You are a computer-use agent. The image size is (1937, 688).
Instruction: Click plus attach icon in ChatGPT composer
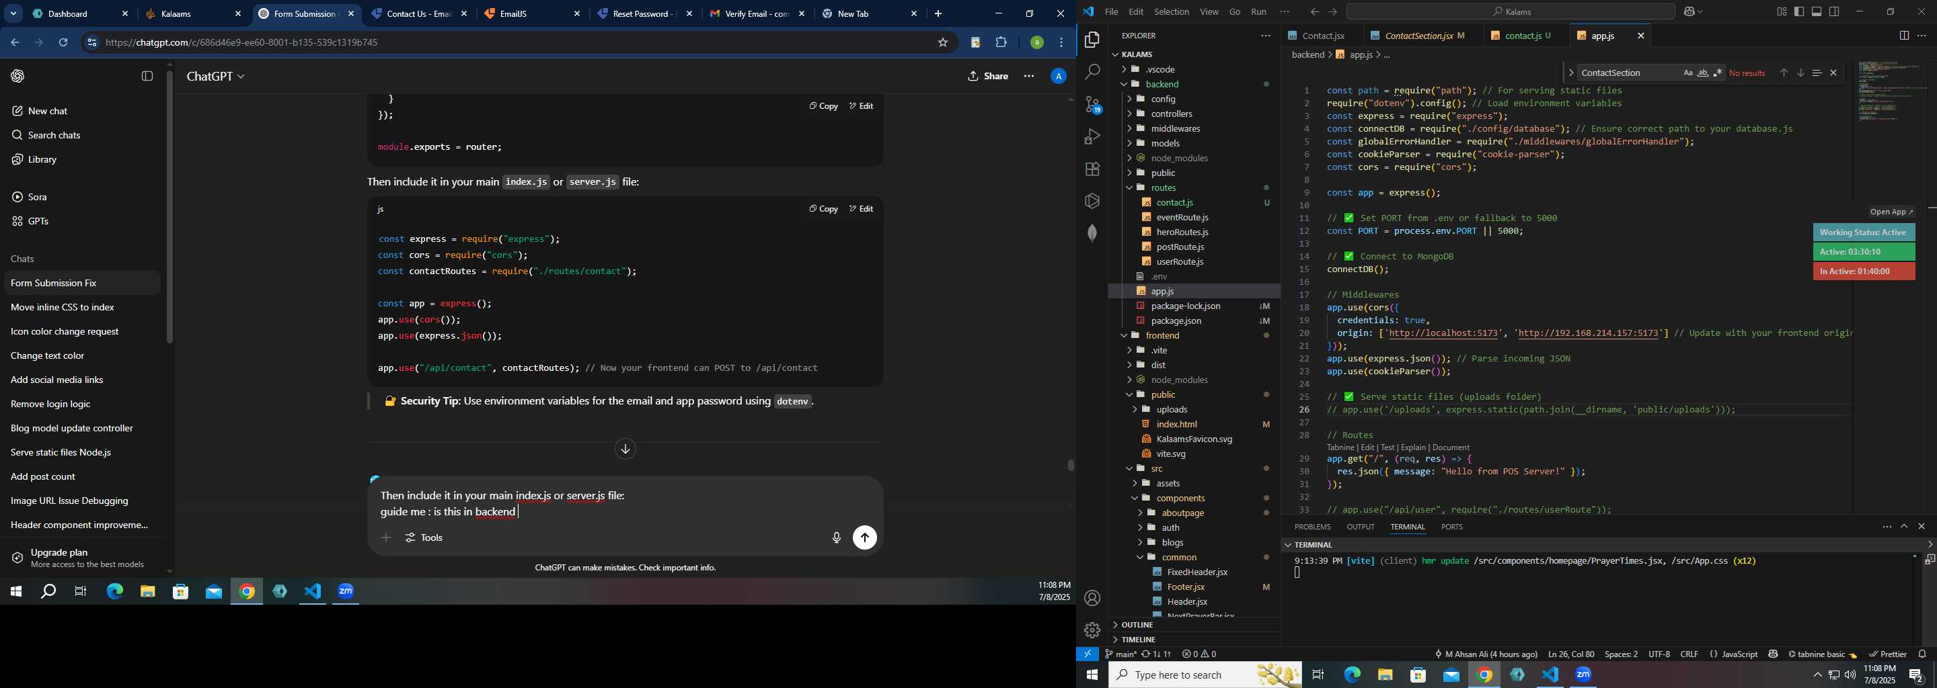(386, 537)
